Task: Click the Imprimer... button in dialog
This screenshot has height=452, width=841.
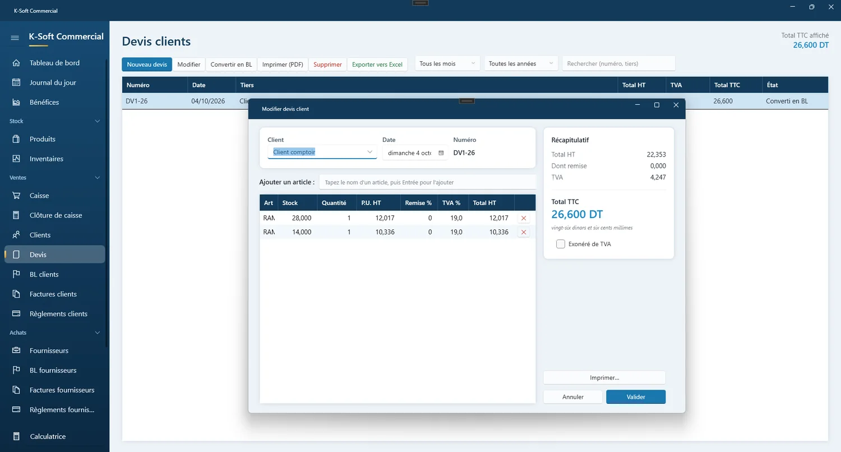Action: [604, 377]
